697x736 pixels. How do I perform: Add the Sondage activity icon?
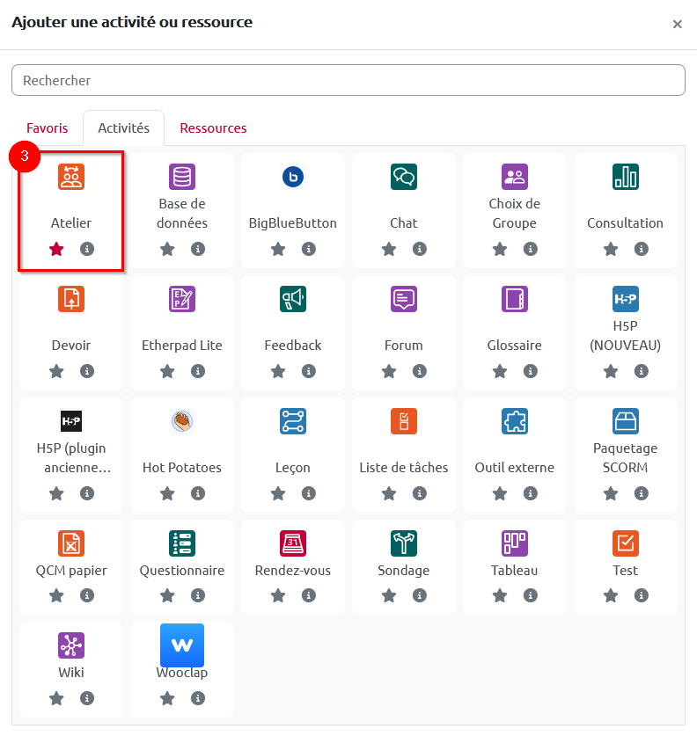404,543
